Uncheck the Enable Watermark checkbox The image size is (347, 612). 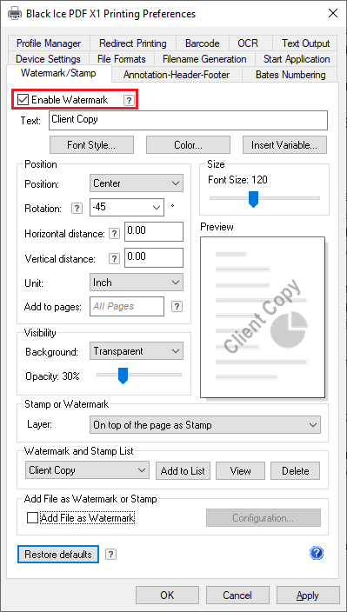[23, 100]
